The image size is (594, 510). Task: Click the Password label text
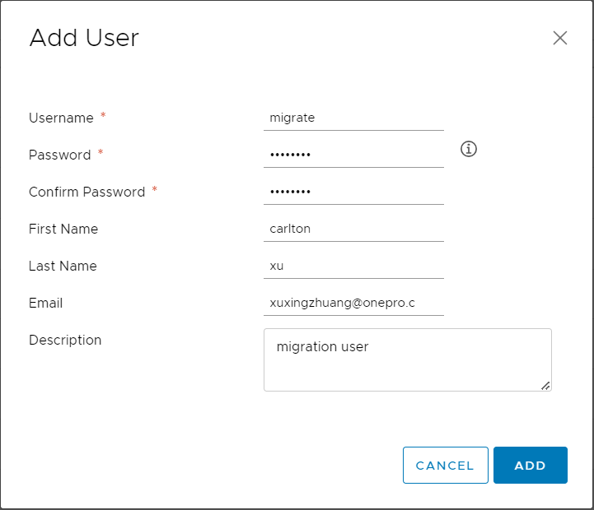point(59,155)
